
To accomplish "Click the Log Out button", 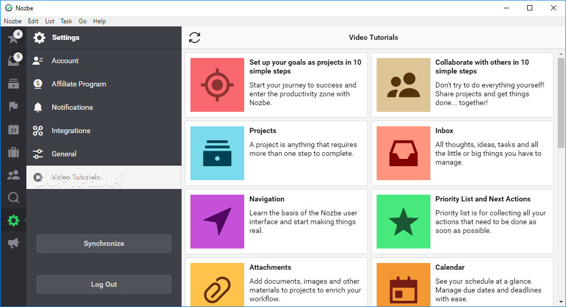I will pos(104,284).
